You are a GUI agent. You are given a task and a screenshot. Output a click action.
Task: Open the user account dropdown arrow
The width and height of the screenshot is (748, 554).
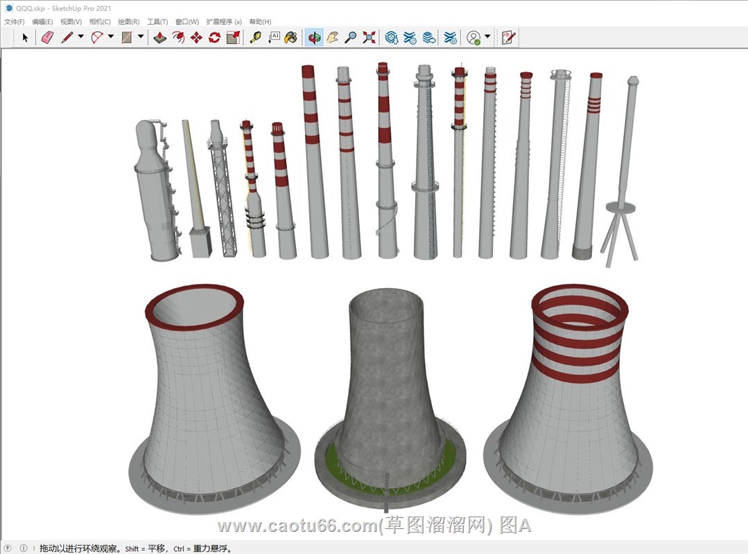[x=487, y=37]
